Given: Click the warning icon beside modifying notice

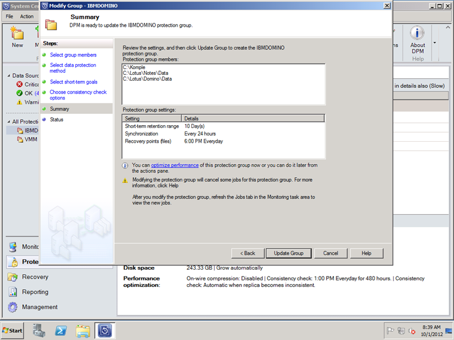Looking at the screenshot, I should [125, 180].
